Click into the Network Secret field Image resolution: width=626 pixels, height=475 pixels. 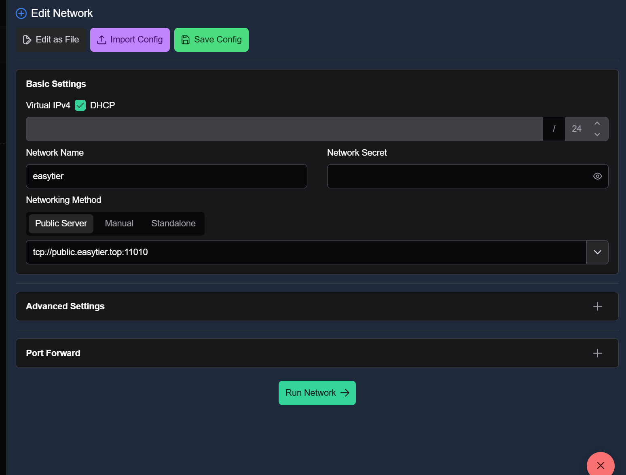(x=457, y=176)
